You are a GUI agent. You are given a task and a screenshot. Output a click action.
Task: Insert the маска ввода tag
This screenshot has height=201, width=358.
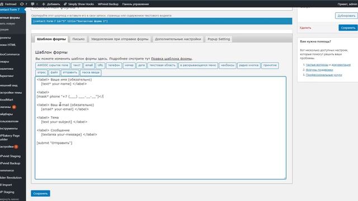click(x=91, y=73)
